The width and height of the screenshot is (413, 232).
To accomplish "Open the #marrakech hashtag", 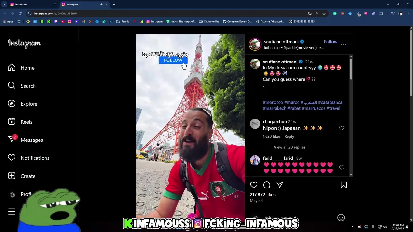I will (x=275, y=108).
